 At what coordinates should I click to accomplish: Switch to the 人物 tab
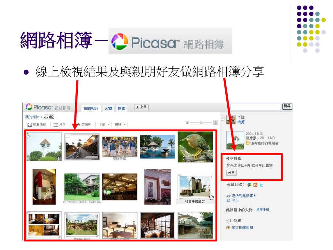[108, 108]
